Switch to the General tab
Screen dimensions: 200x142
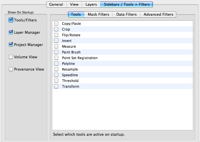[56, 5]
